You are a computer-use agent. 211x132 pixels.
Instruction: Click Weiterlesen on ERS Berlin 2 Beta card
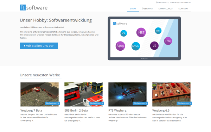pos(96,103)
